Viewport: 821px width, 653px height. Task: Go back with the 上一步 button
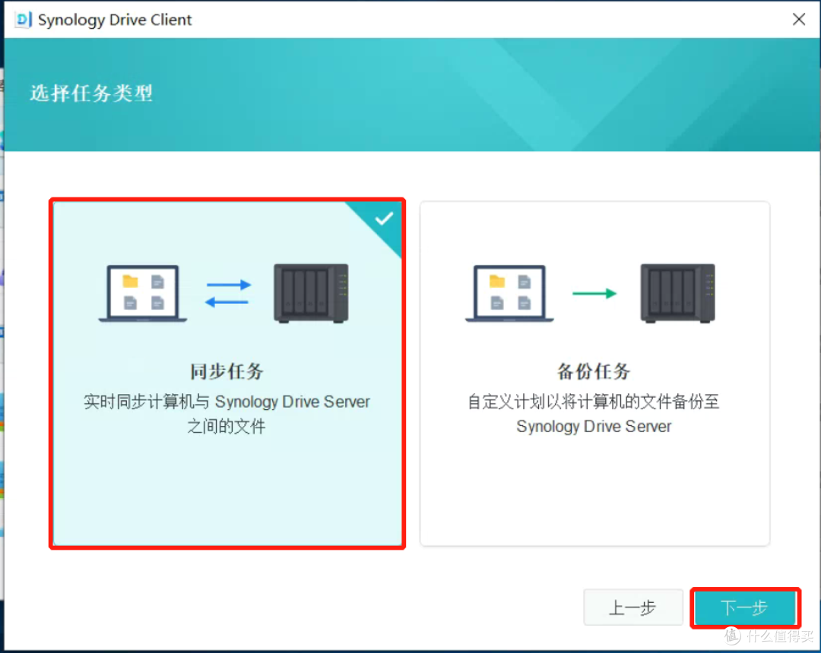[633, 607]
